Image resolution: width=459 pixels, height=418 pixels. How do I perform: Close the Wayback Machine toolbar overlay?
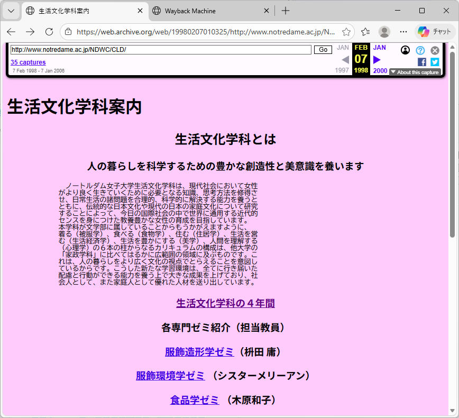click(435, 50)
